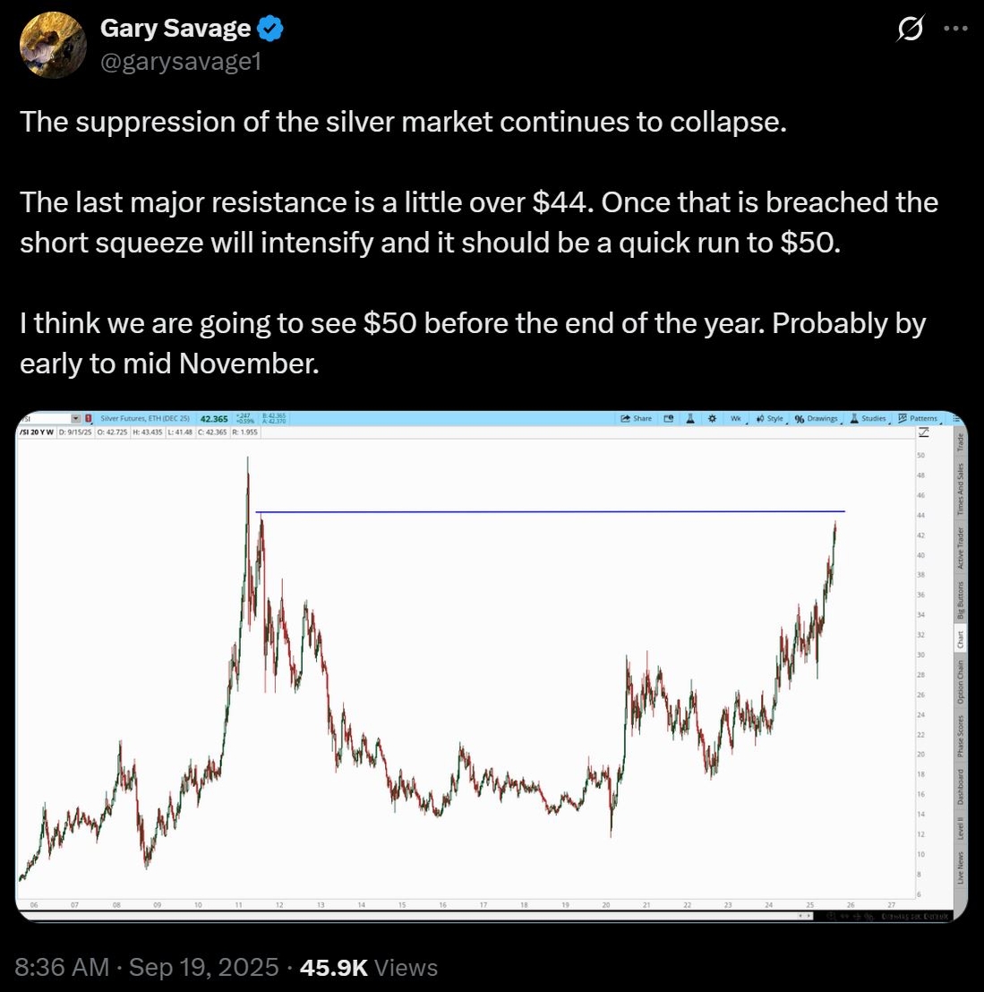Screen dimensions: 984x992
Task: Click the red symbol indicator icon
Action: pyautogui.click(x=88, y=419)
